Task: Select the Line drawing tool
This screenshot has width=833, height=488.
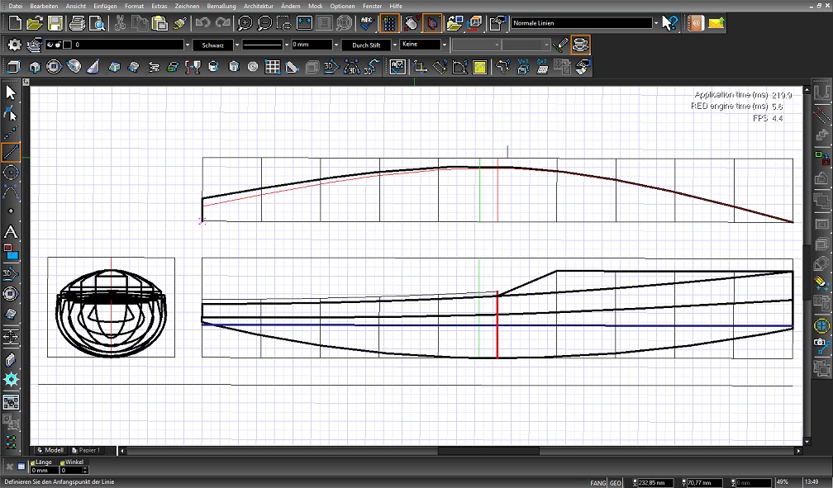Action: (x=11, y=152)
